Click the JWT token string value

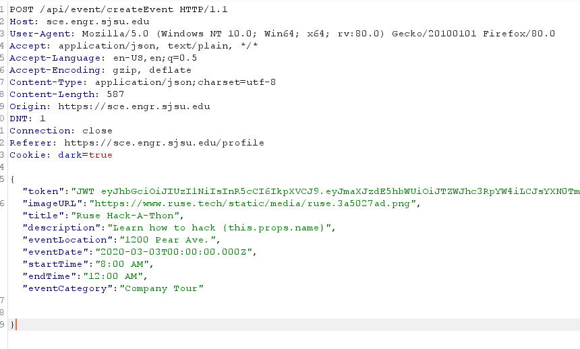point(324,191)
